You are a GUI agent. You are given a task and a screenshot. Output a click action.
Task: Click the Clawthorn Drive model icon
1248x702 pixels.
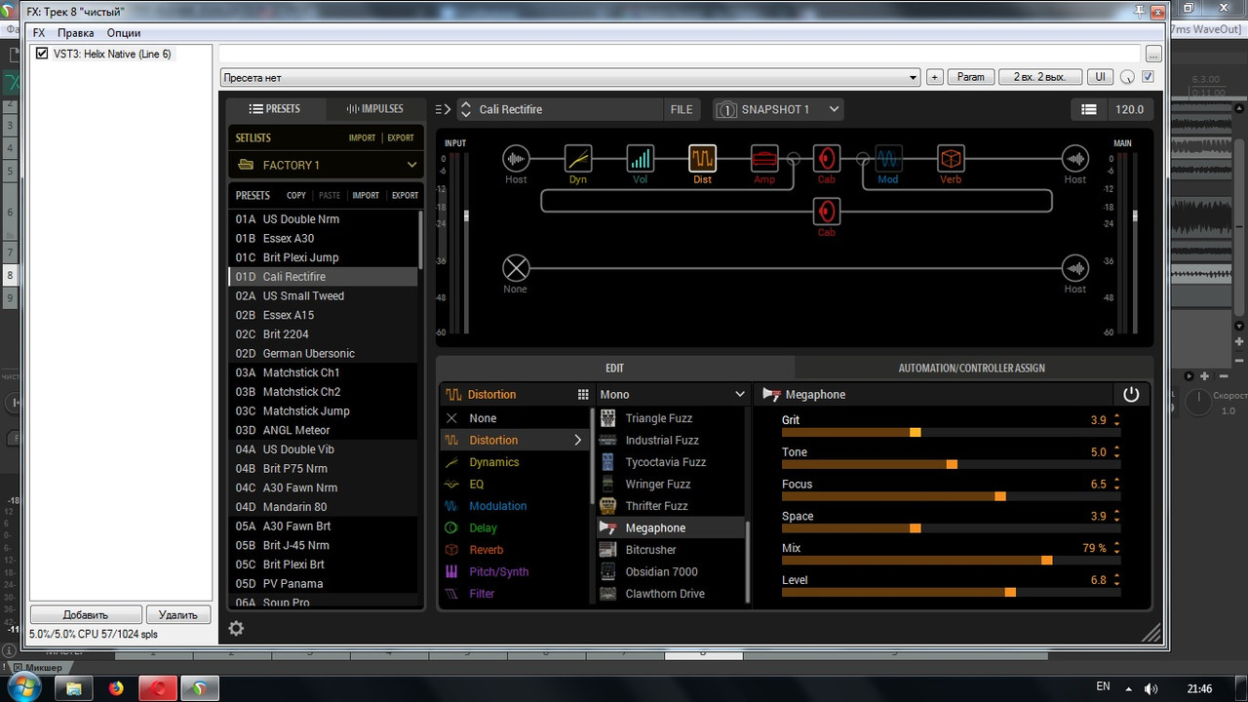pos(608,594)
